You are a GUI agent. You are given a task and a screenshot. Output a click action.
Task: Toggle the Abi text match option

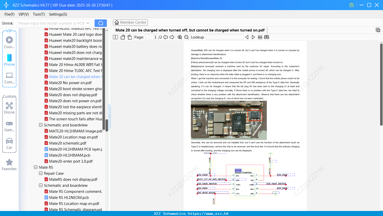pyautogui.click(x=260, y=37)
